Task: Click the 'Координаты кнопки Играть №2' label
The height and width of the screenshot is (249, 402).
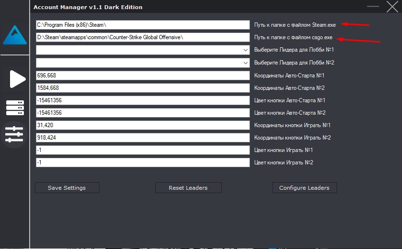Action: [x=293, y=138]
